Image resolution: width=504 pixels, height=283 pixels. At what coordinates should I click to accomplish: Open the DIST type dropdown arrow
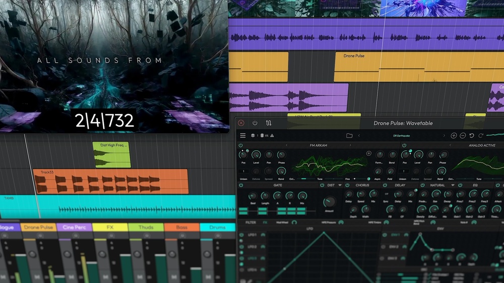[340, 185]
